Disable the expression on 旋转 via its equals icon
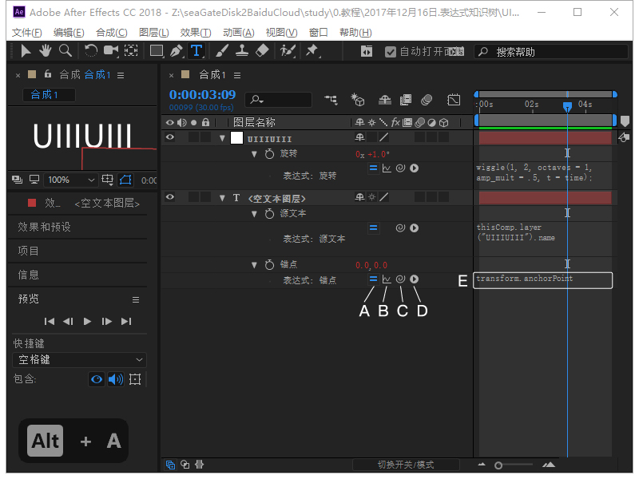Image resolution: width=639 pixels, height=479 pixels. click(x=372, y=168)
